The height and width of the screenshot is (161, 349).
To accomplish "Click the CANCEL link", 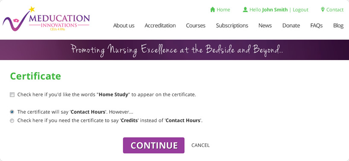I will coord(201,145).
